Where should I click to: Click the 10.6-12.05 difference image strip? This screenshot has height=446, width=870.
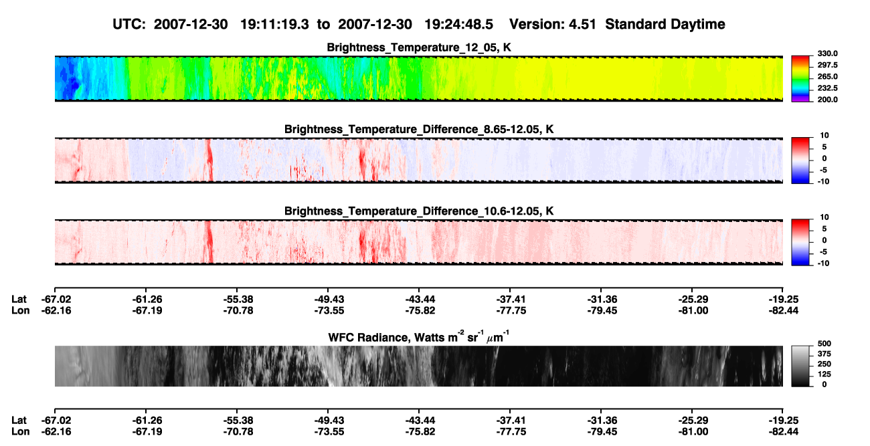tap(418, 242)
